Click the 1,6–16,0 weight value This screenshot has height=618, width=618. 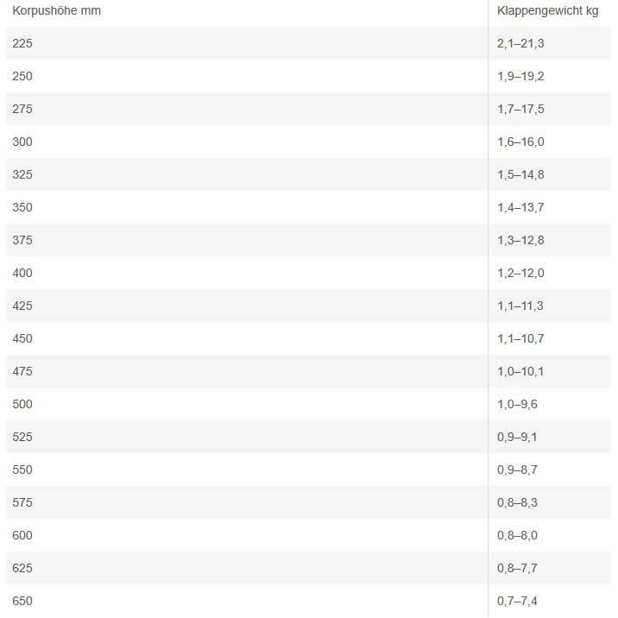click(520, 142)
